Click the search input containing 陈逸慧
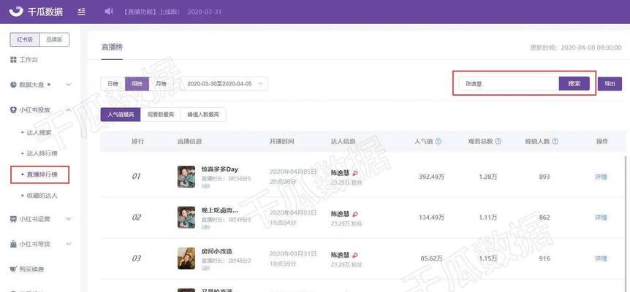 (x=509, y=83)
